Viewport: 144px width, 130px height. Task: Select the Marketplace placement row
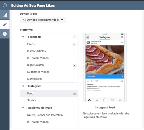(49, 79)
